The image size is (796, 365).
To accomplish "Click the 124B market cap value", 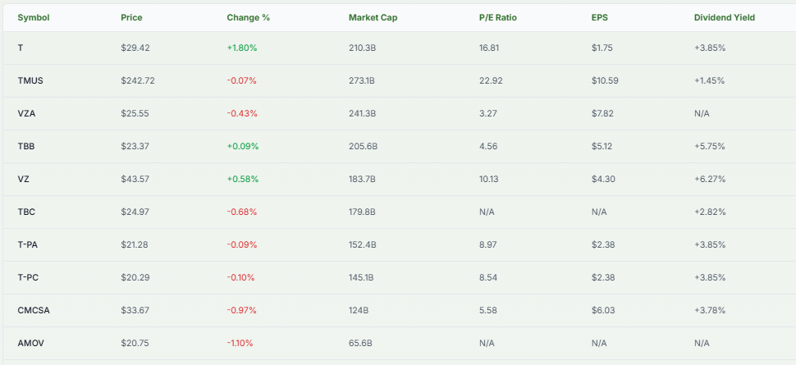I will 359,310.
